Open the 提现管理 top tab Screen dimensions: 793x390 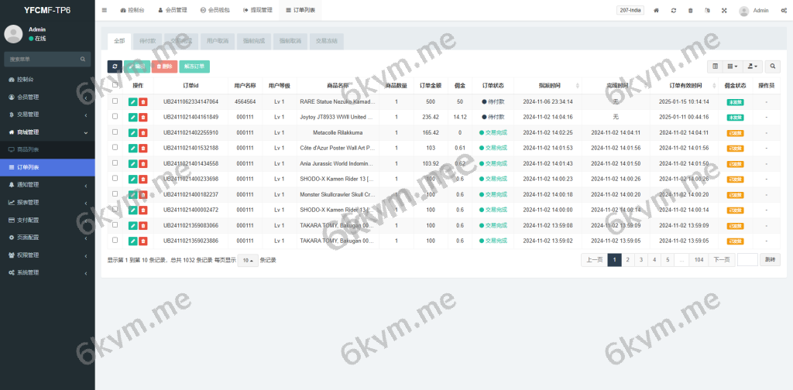pyautogui.click(x=257, y=11)
